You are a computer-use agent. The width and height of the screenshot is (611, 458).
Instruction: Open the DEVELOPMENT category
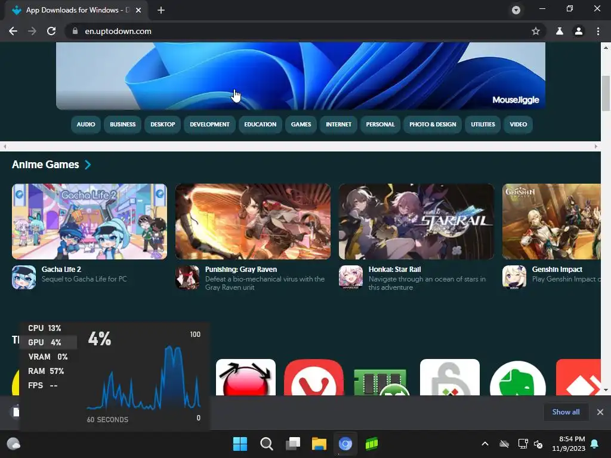[209, 124]
